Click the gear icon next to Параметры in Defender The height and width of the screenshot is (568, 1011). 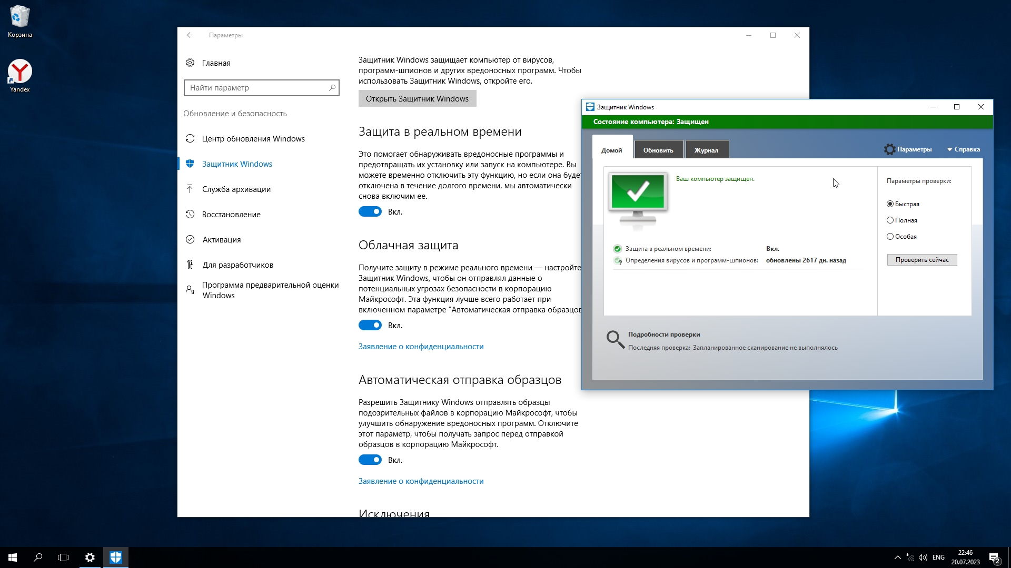coord(889,149)
